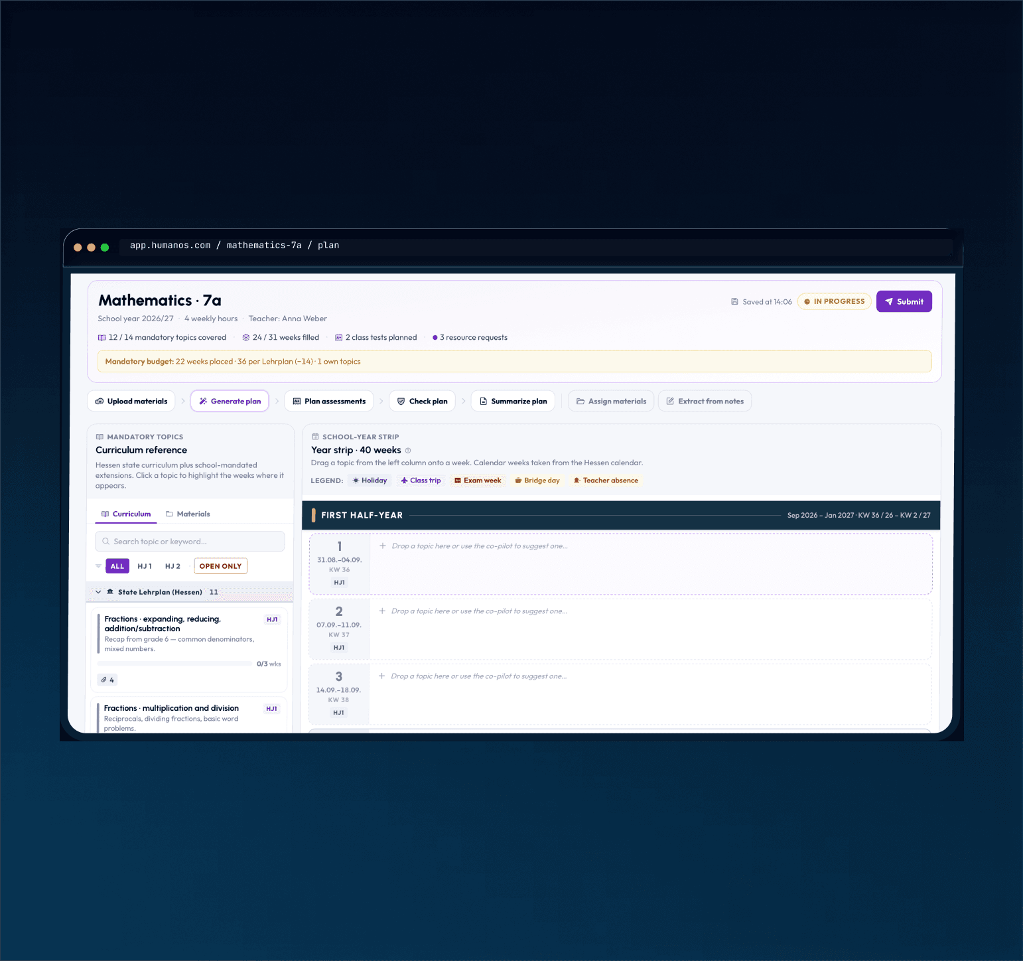Click the '11' count beside State Lehrplan (Hessen)

point(214,592)
